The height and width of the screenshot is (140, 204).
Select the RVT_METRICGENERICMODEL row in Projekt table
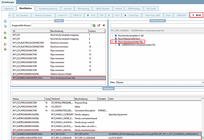59,74
